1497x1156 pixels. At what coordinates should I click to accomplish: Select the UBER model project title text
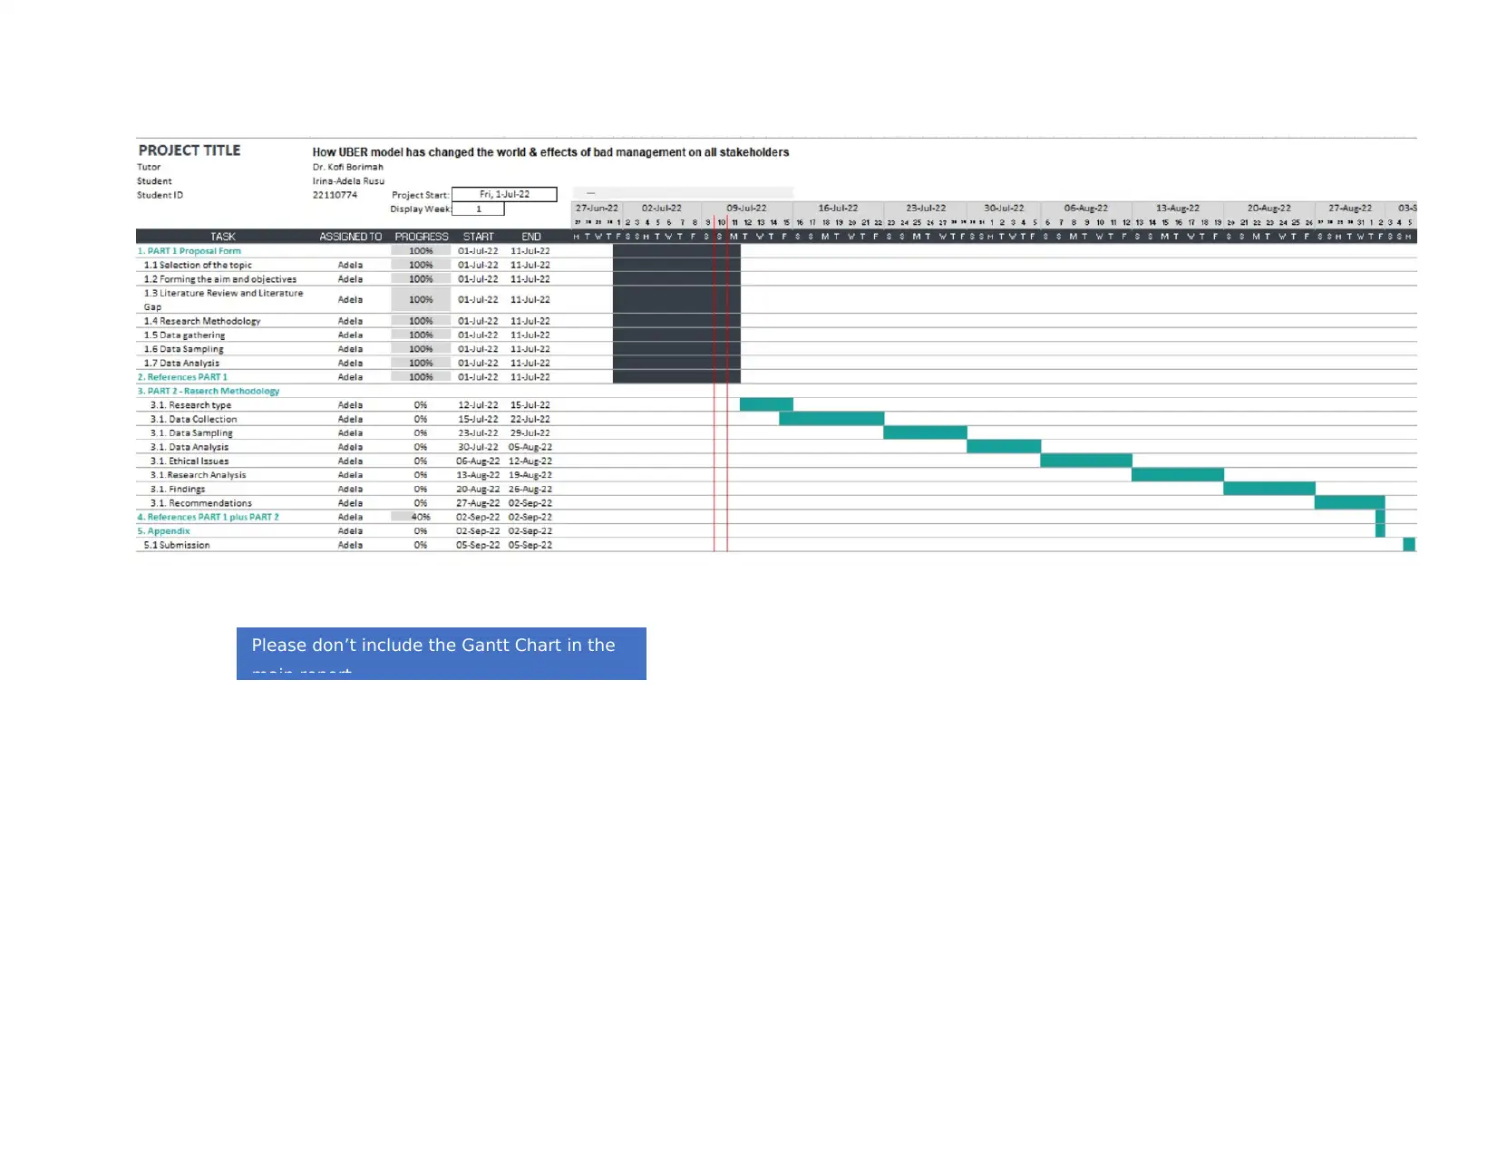[x=550, y=152]
